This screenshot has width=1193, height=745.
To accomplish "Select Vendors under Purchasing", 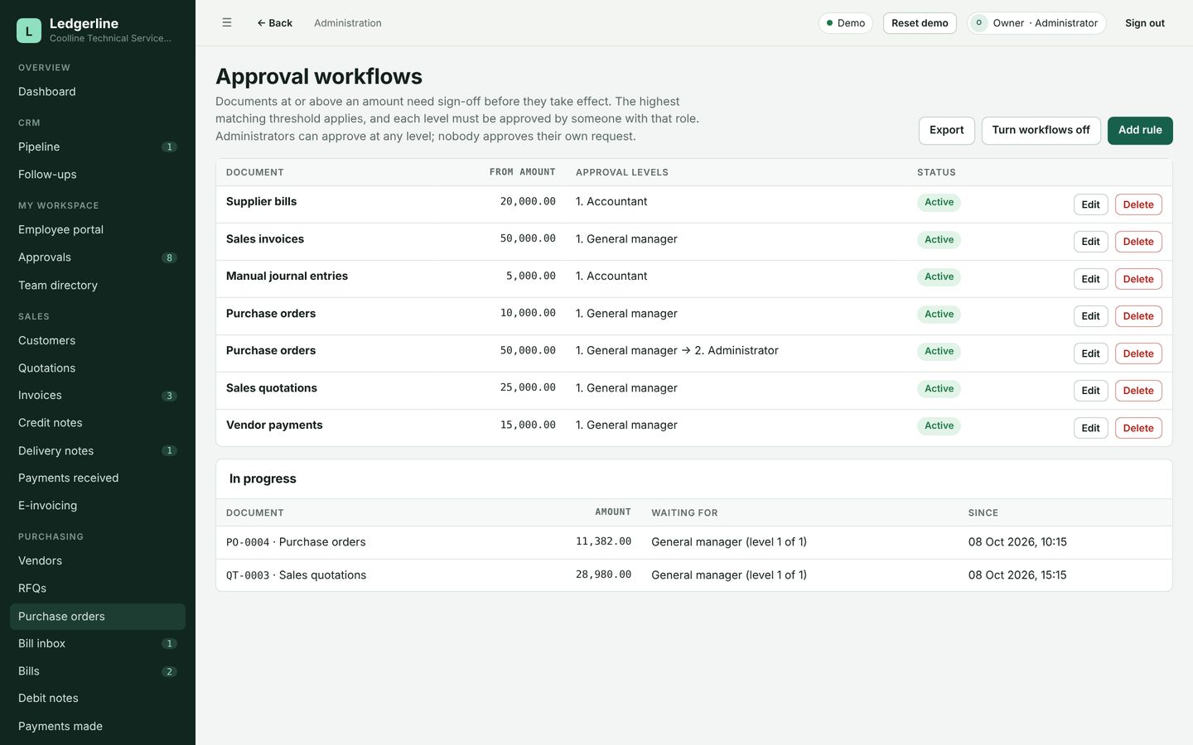I will [x=98, y=560].
